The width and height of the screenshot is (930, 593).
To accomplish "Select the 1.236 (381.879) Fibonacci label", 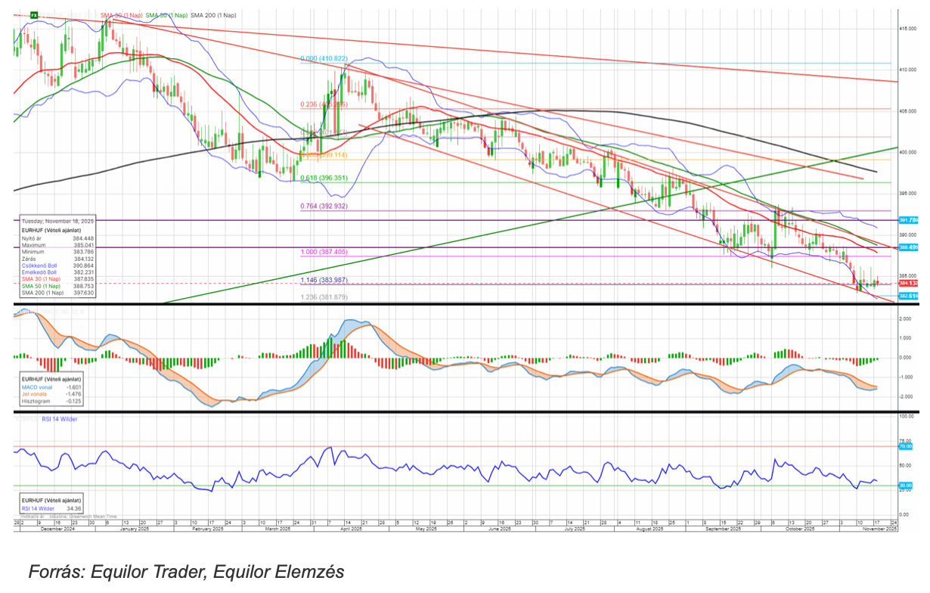I will tap(324, 296).
